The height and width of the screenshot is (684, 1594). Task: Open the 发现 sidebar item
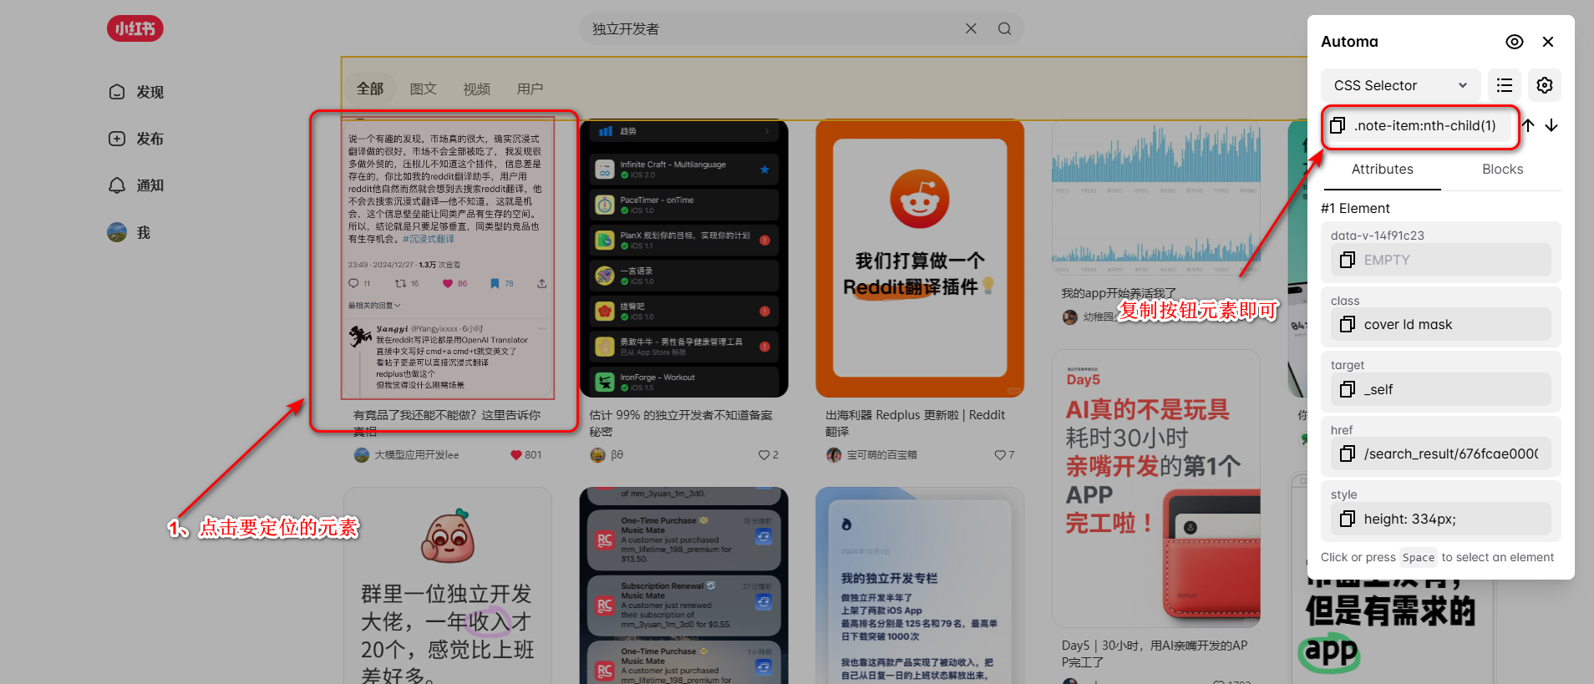(x=137, y=92)
